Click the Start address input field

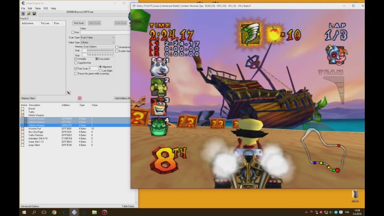click(98, 50)
